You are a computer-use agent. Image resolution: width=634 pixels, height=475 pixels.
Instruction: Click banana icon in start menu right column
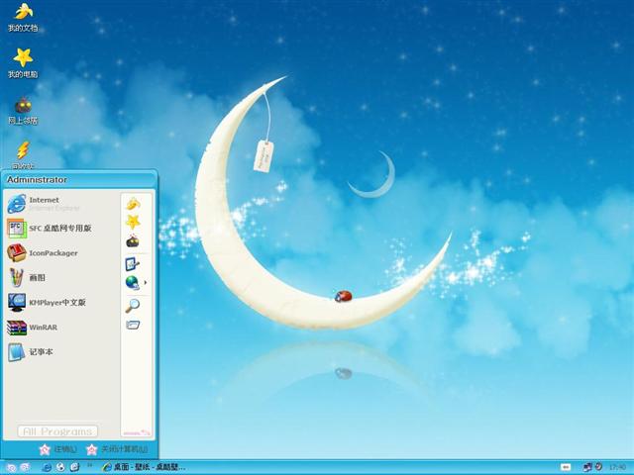coord(133,204)
